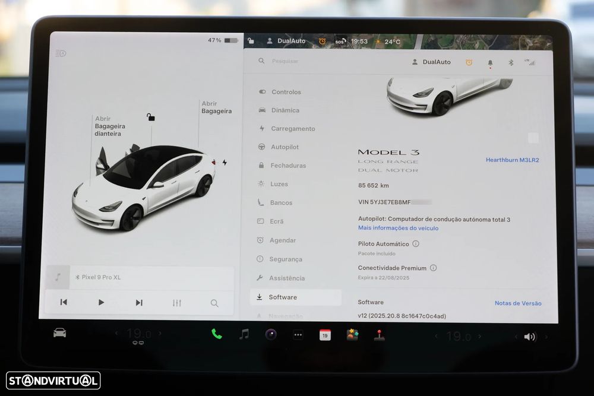The image size is (594, 396).
Task: Open Mais informações do veículo link
Action: [x=398, y=228]
